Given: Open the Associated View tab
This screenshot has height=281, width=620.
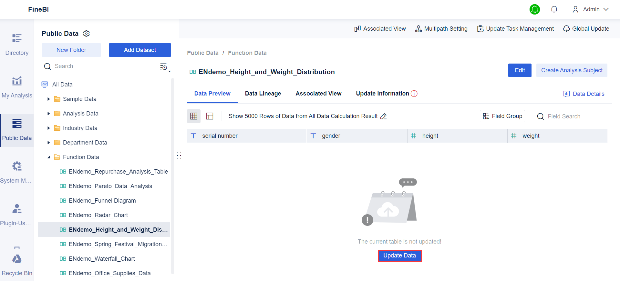Looking at the screenshot, I should 318,94.
